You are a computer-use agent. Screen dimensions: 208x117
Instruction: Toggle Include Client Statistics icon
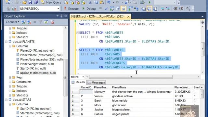click(x=136, y=9)
